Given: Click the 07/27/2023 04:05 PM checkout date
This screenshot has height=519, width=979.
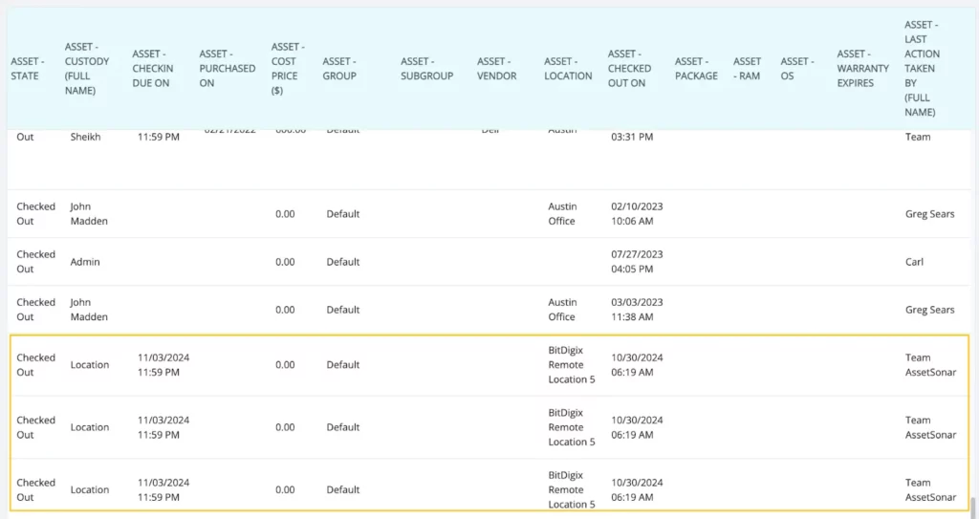Looking at the screenshot, I should click(637, 262).
